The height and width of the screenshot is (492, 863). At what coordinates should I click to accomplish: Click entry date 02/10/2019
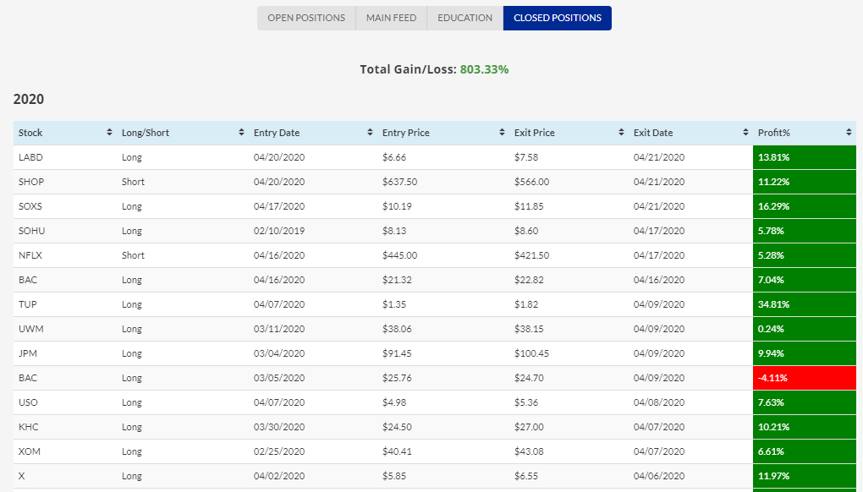click(279, 231)
